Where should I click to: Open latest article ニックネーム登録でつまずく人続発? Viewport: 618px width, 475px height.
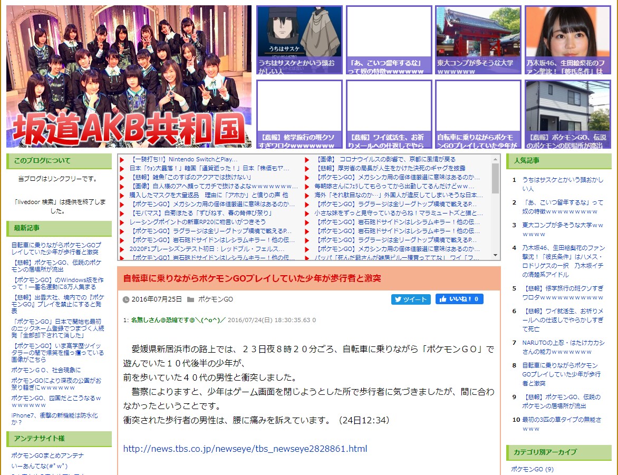click(57, 329)
